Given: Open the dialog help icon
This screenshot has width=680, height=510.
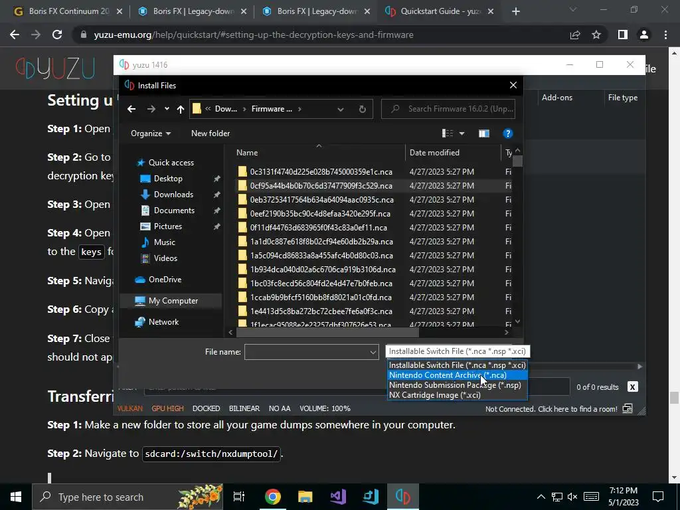Looking at the screenshot, I should [507, 133].
